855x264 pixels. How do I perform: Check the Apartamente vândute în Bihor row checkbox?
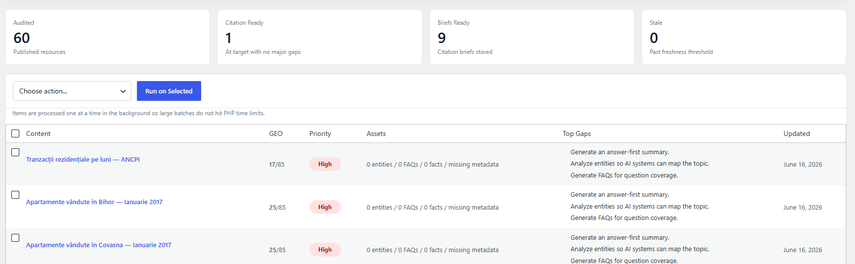tap(15, 195)
